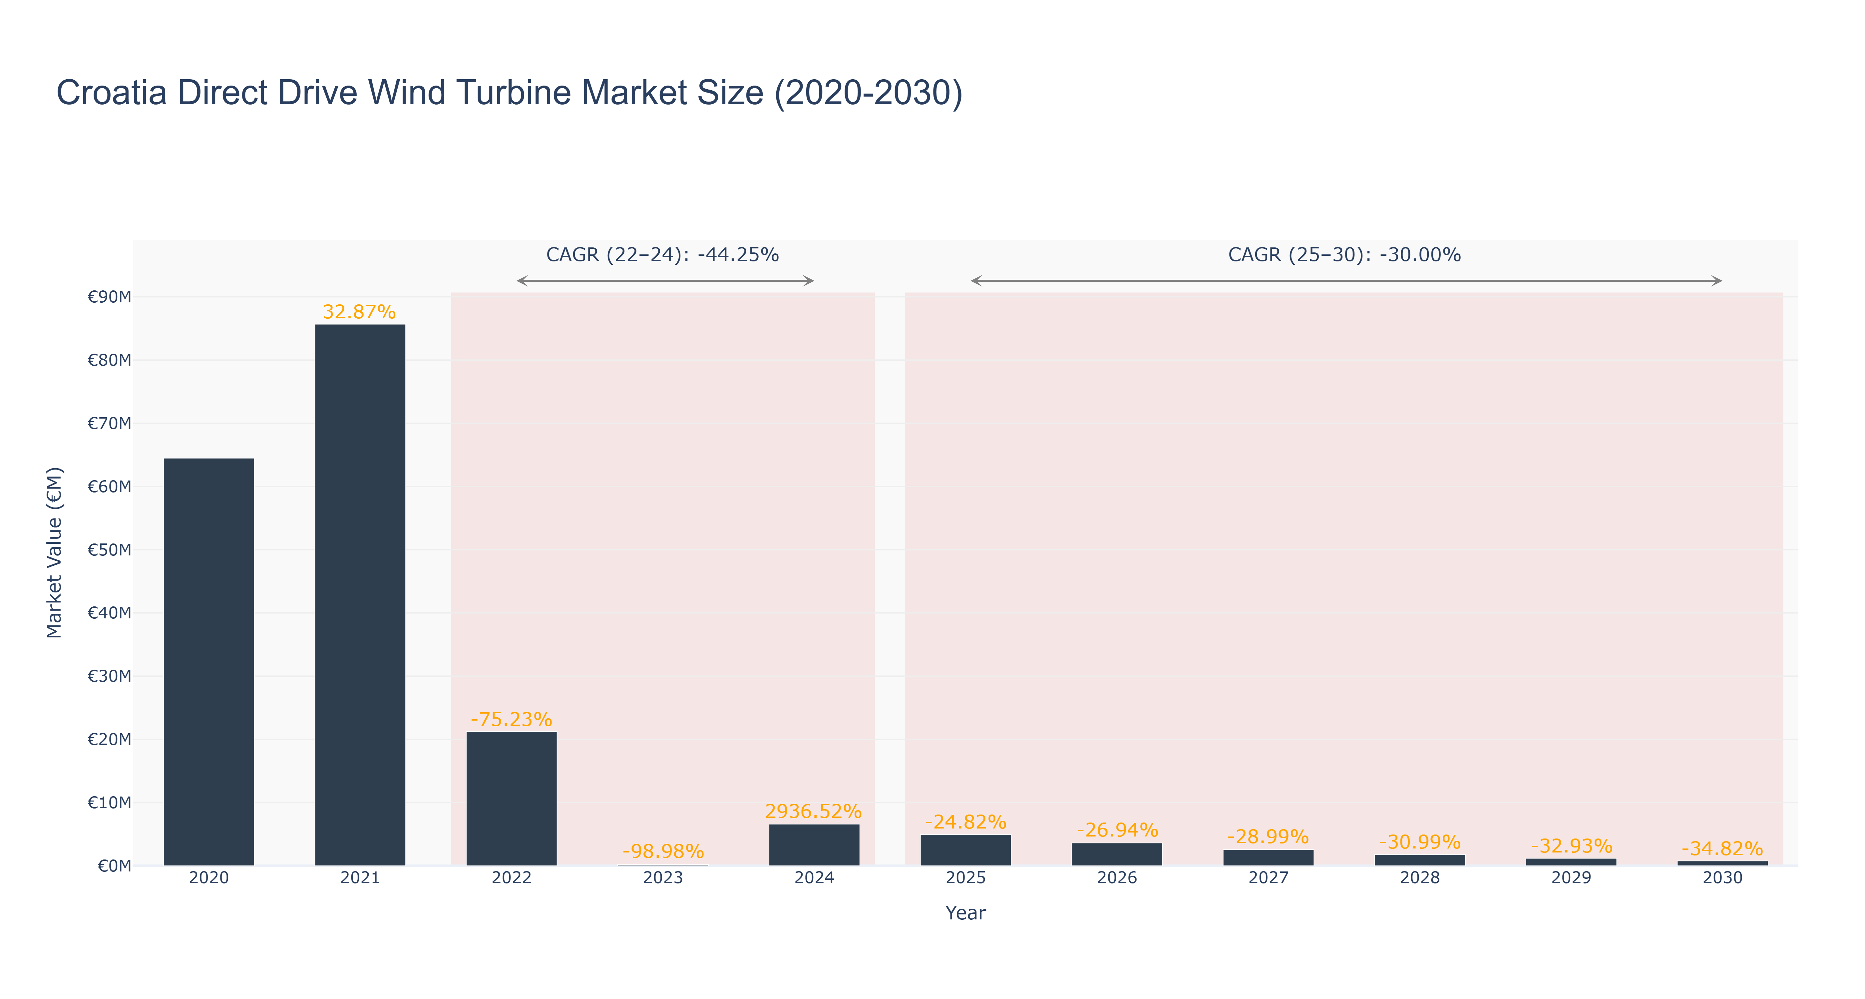Viewport: 1865px width, 999px height.
Task: Click the 2020 x-axis tick label
Action: [208, 878]
